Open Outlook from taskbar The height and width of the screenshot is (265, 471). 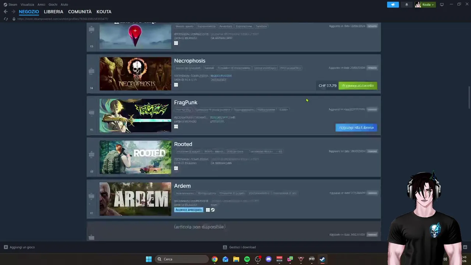click(x=225, y=259)
